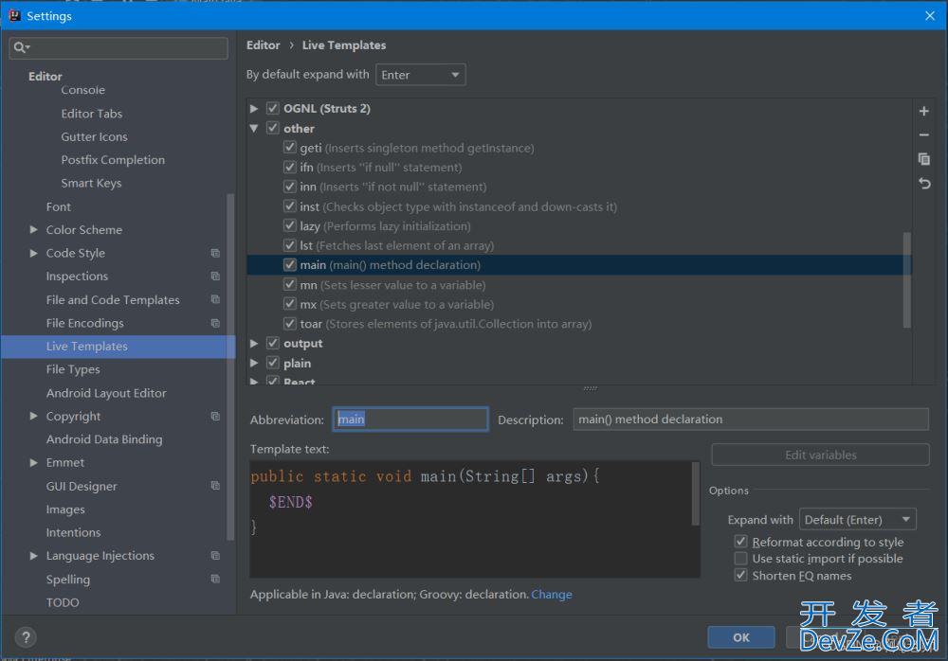The height and width of the screenshot is (661, 948).
Task: Open Android Layout Editor settings
Action: [106, 393]
